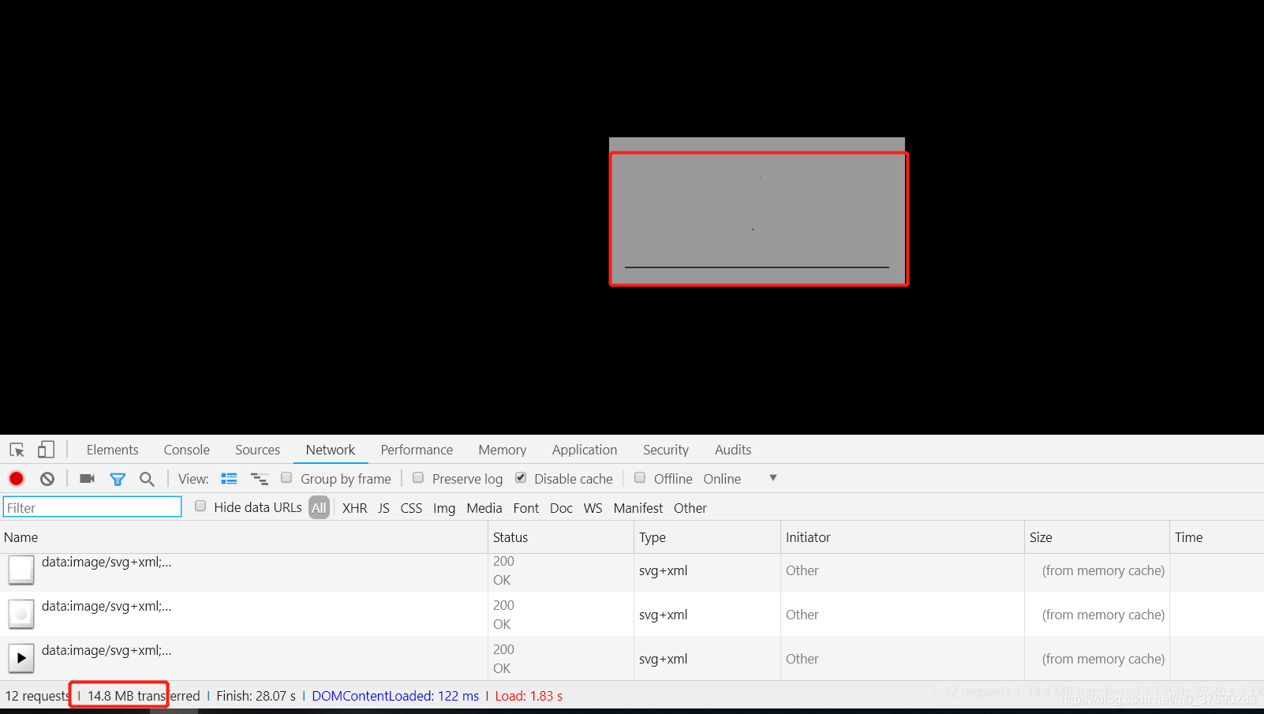Click the Load: 1.83 s status text
This screenshot has width=1264, height=714.
pos(529,696)
